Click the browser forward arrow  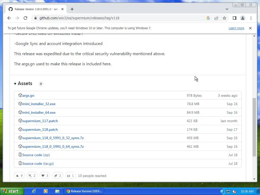[17, 18]
